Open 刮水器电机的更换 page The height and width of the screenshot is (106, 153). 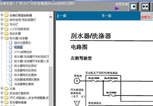(25, 75)
